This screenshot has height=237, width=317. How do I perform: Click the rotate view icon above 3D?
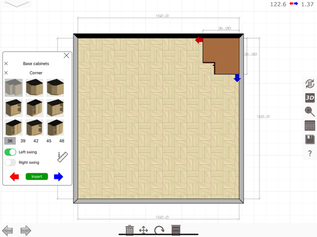(310, 84)
